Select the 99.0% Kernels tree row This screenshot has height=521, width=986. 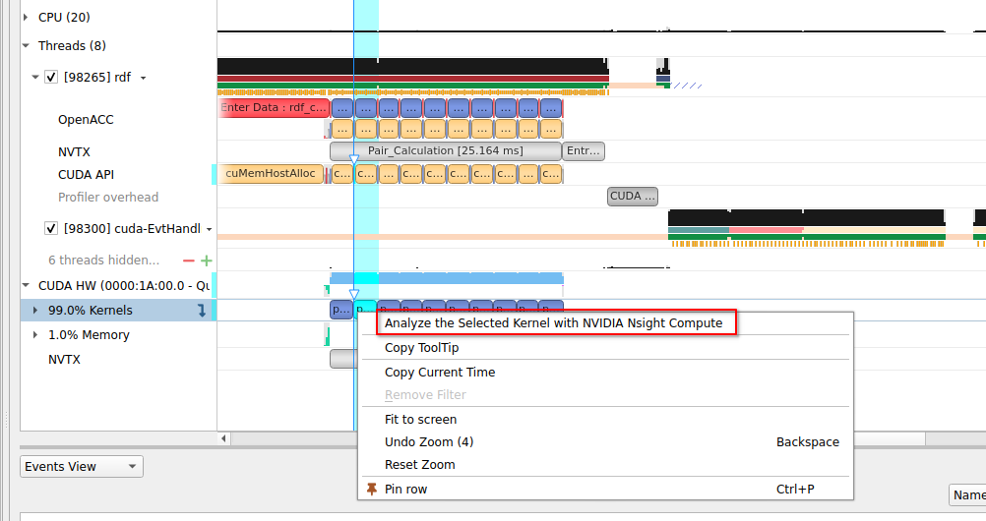click(90, 311)
